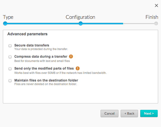The image size is (161, 127).
Task: Click the blue wizard progress bar
Action: [x=43, y=24]
